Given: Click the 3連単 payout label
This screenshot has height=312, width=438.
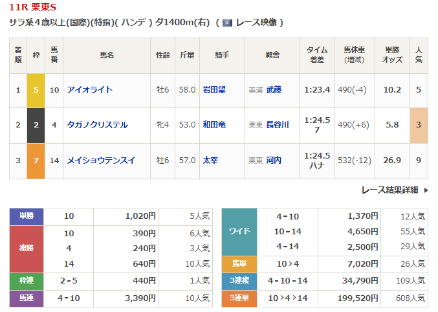Looking at the screenshot, I should tap(239, 298).
